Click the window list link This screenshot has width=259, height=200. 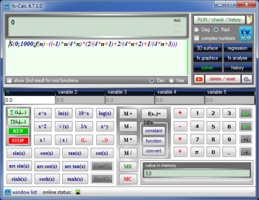24,192
